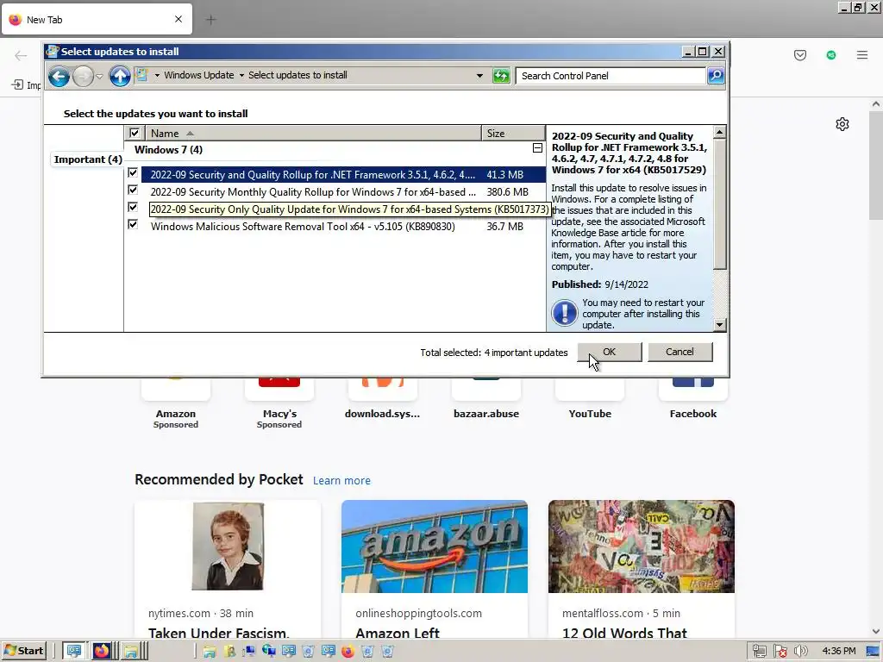Open the Learn more Pocket link
This screenshot has width=883, height=662.
[341, 481]
